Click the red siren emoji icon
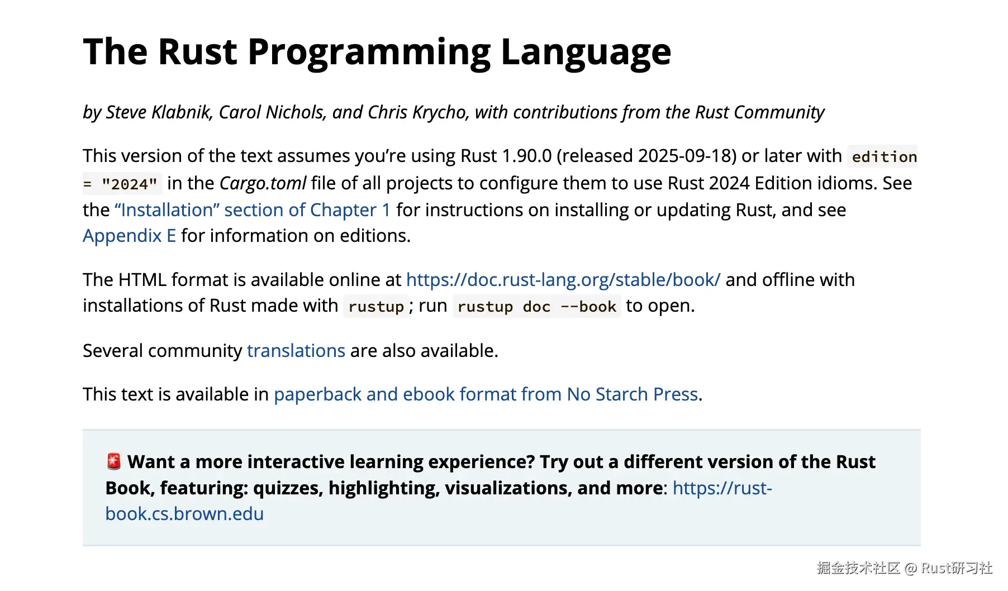Image resolution: width=1008 pixels, height=591 pixels. tap(114, 461)
